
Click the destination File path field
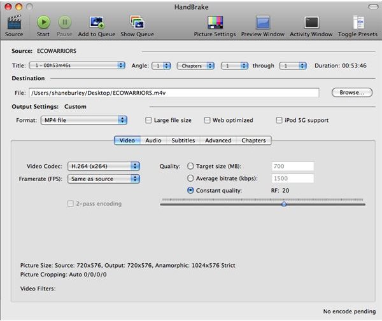pyautogui.click(x=174, y=93)
